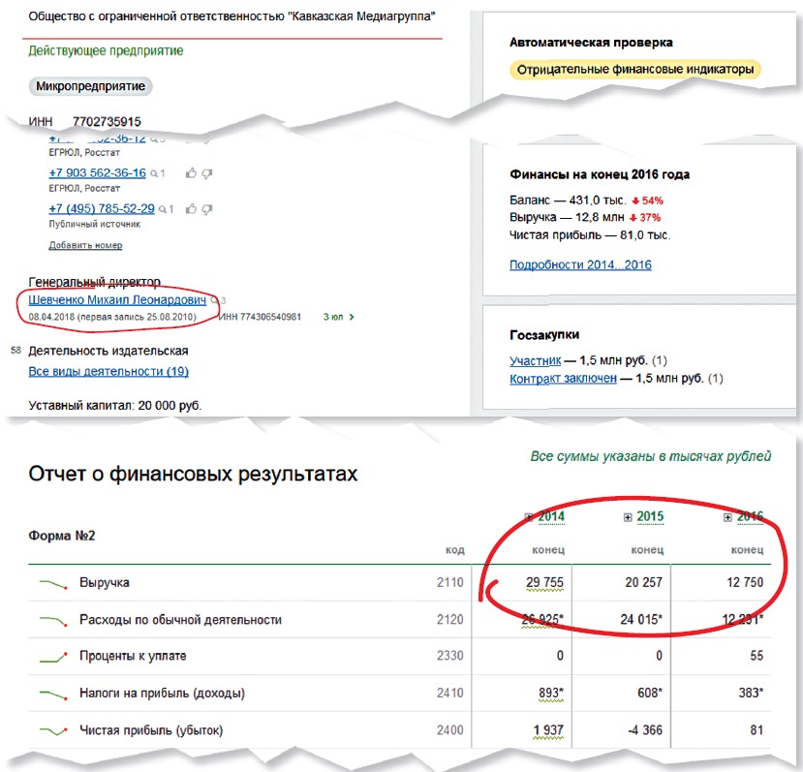Click thumbs-up icon beside +7 903 562-36-16
Image resolution: width=803 pixels, height=772 pixels.
tap(191, 173)
